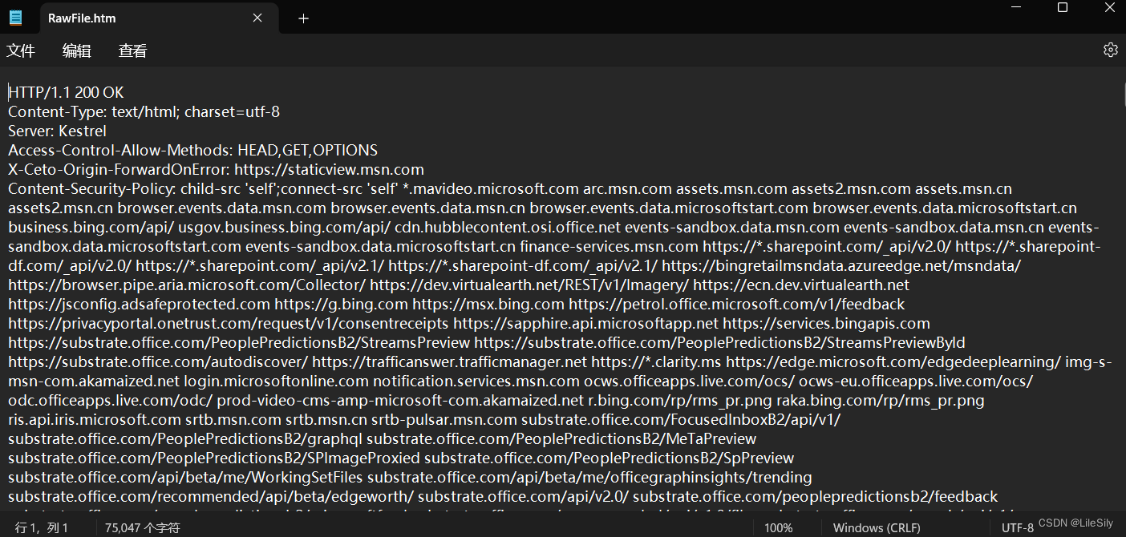The image size is (1126, 537).
Task: Click the Server: Kestrel line
Action: tap(57, 131)
